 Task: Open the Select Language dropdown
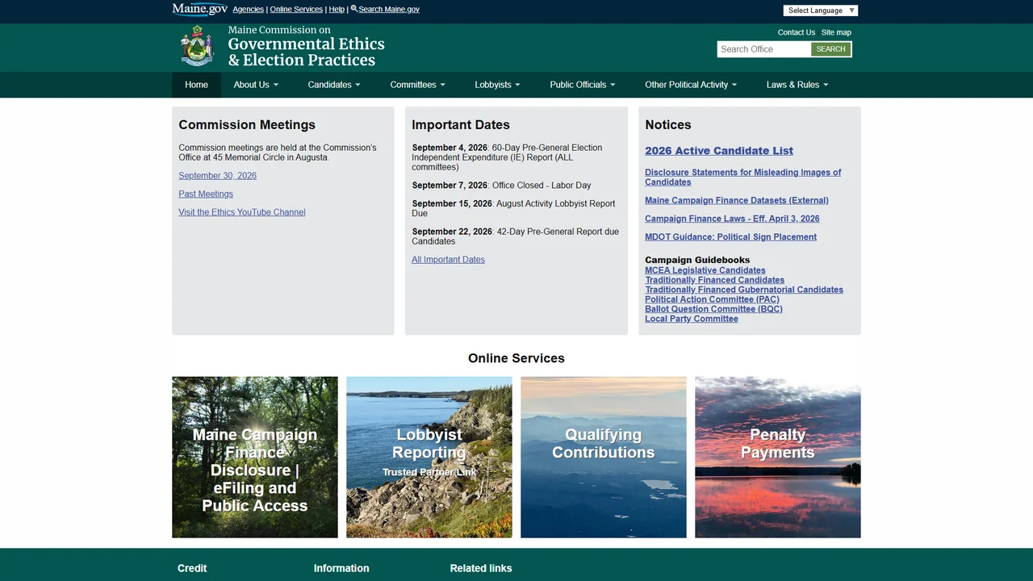(x=820, y=10)
